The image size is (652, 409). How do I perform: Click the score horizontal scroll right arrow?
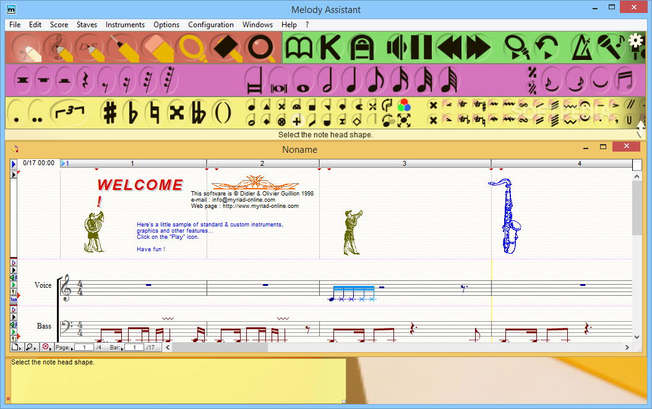click(x=627, y=347)
